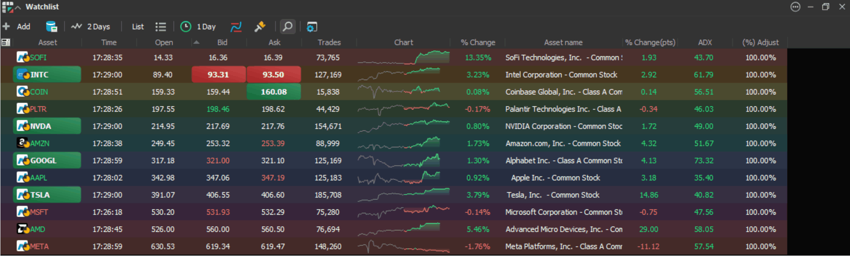The image size is (850, 256).
Task: Open the database/data source icon
Action: click(51, 27)
